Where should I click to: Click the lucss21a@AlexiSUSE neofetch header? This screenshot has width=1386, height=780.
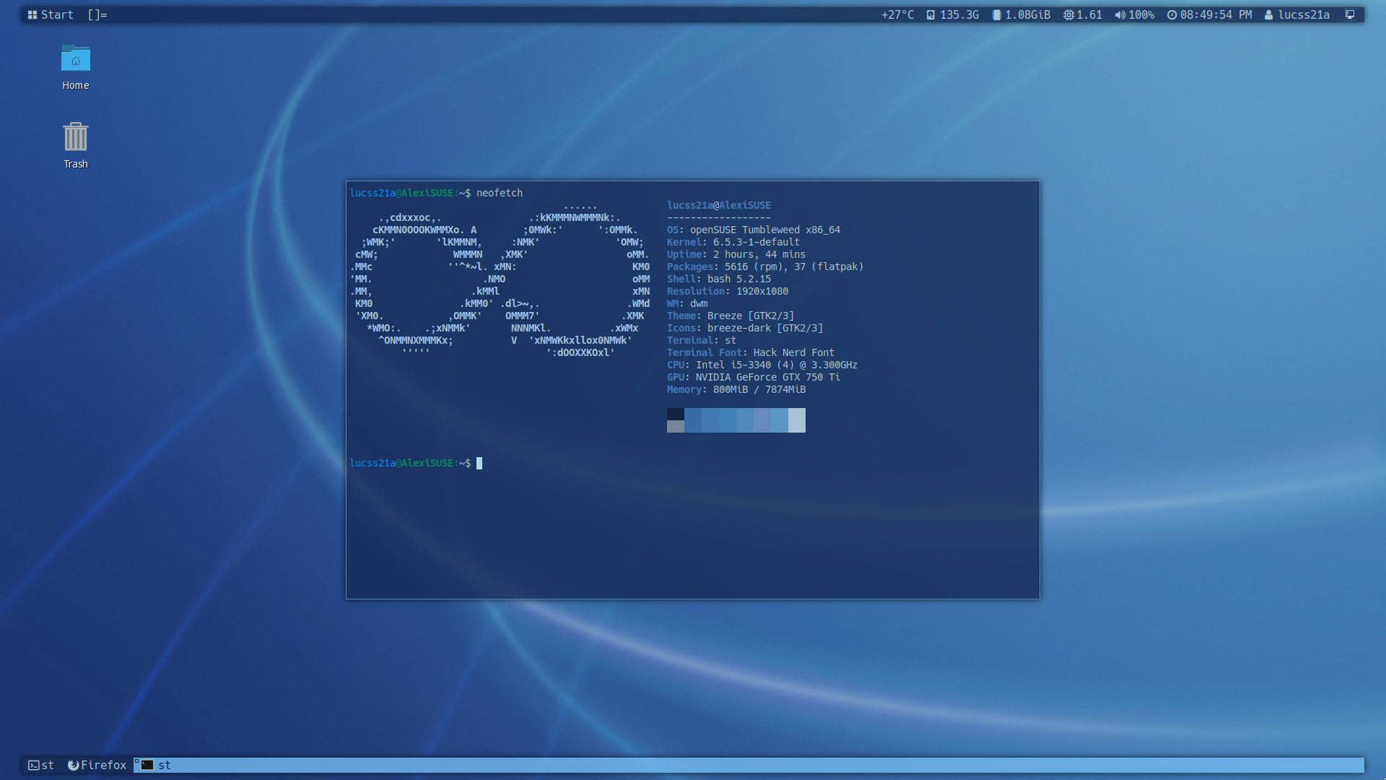coord(719,205)
